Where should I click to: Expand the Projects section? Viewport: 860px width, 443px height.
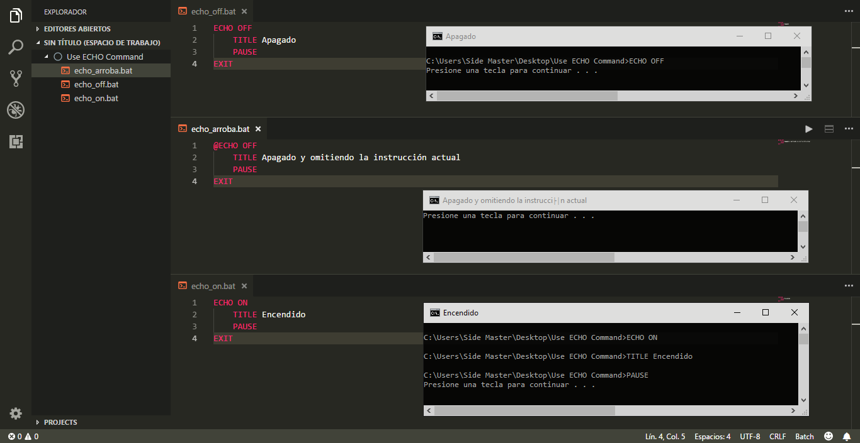point(60,422)
